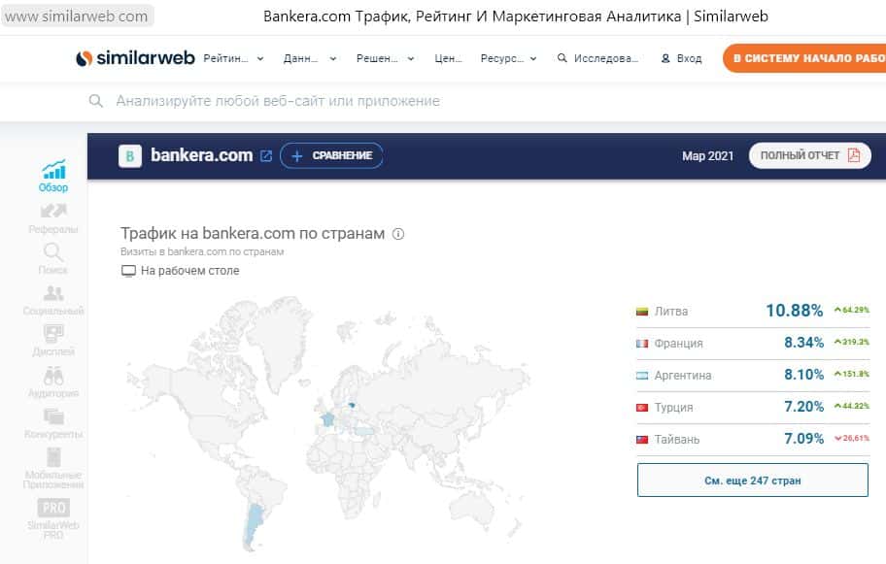Click the 8.34% traffic share value
The width and height of the screenshot is (886, 564).
[x=804, y=343]
